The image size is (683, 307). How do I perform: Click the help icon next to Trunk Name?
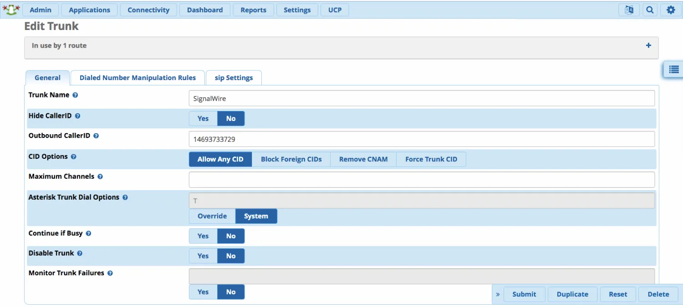75,95
